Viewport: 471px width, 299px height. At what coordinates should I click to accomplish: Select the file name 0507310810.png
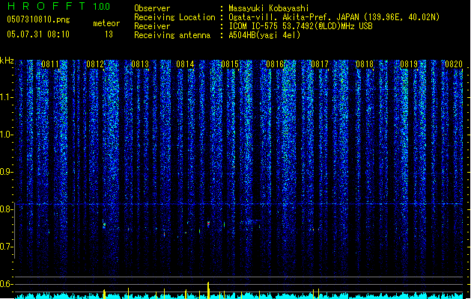(x=38, y=20)
